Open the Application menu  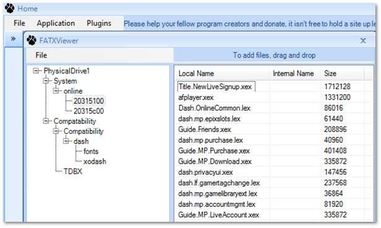(56, 23)
